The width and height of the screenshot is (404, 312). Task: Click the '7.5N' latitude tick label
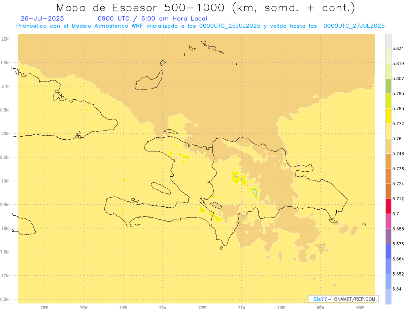5,252
